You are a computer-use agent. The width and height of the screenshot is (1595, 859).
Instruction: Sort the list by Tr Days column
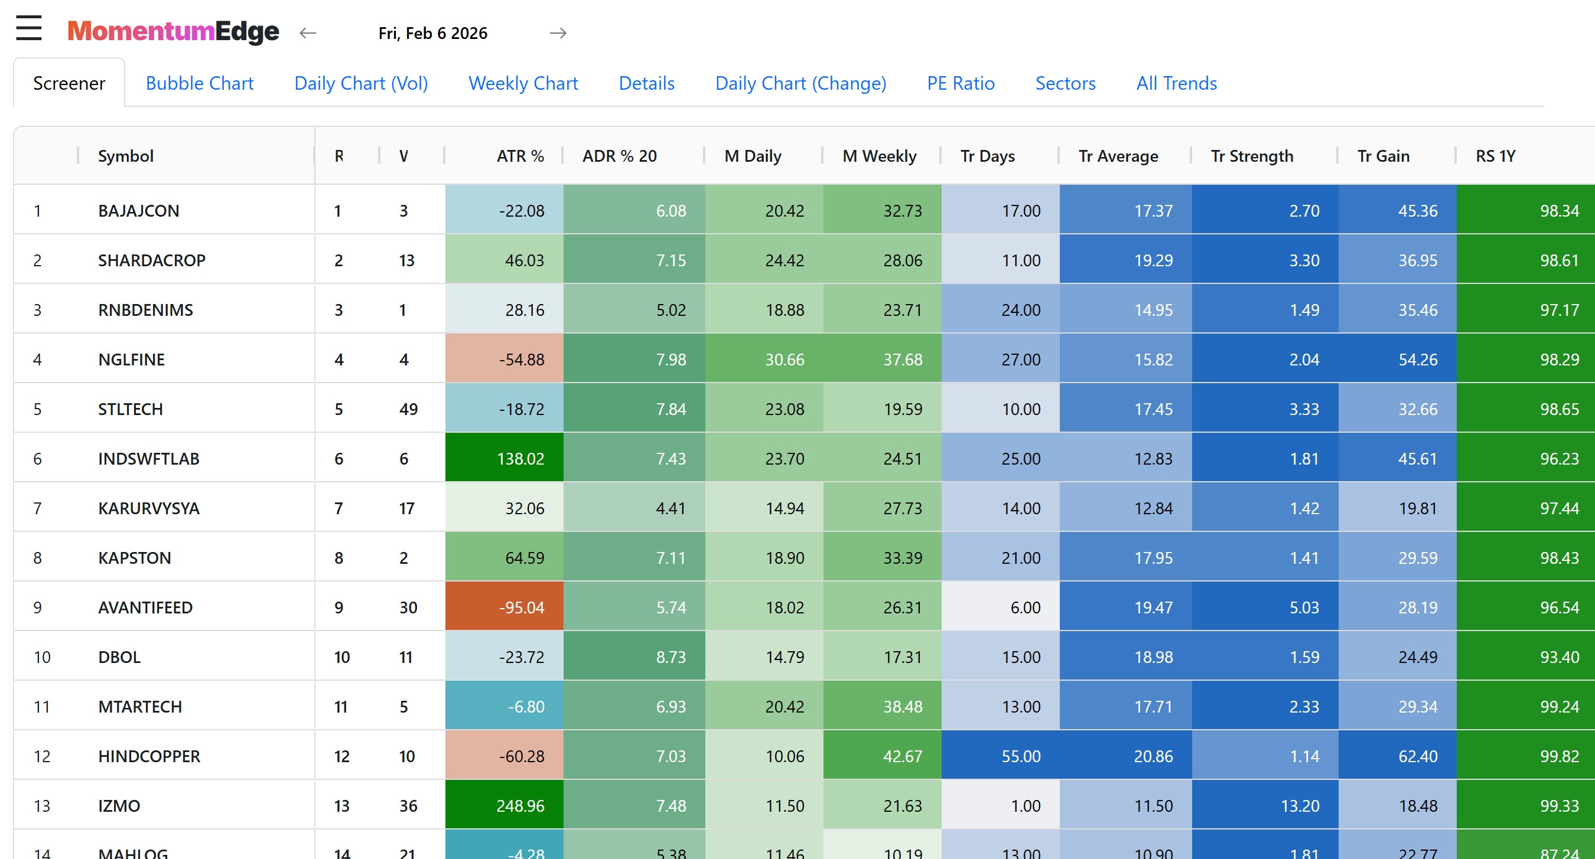987,156
